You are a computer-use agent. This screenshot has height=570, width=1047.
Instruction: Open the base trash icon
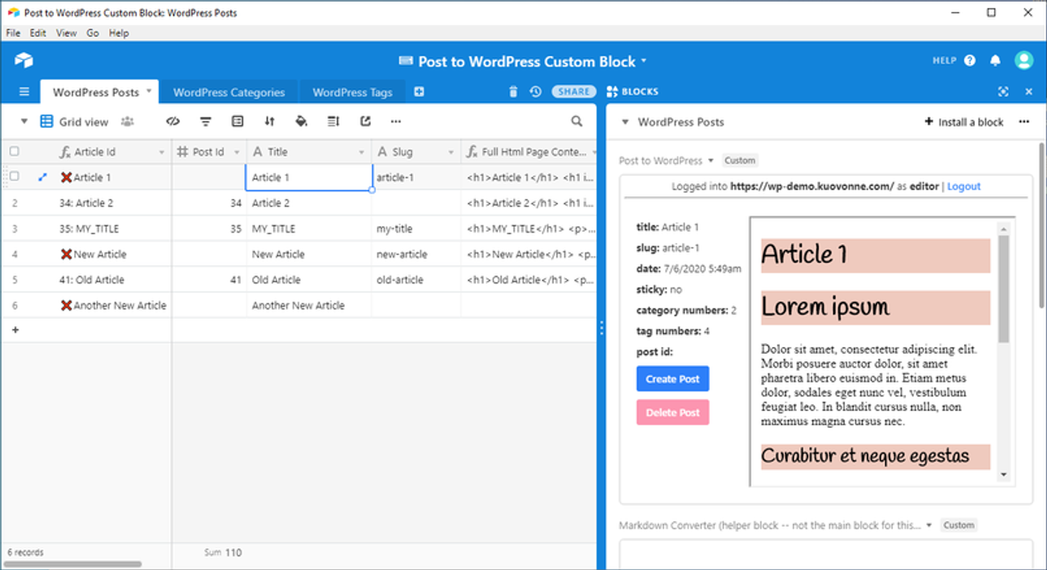pos(513,92)
